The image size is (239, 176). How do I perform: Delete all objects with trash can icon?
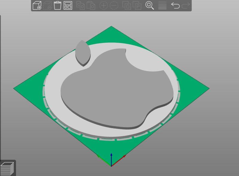[x=57, y=5]
